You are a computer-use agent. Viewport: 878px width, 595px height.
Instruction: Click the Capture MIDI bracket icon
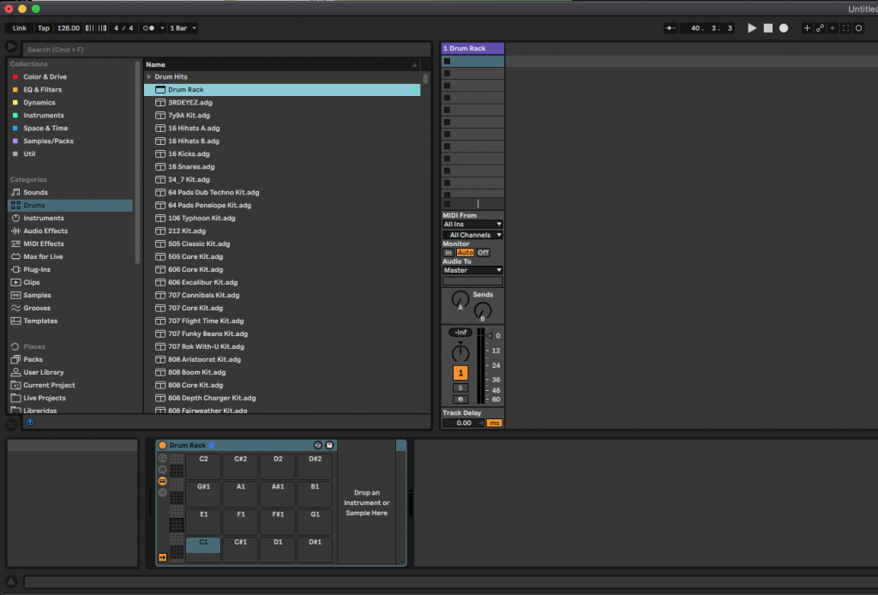coord(846,28)
